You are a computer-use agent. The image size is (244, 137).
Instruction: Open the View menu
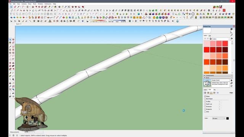(x=18, y=4)
